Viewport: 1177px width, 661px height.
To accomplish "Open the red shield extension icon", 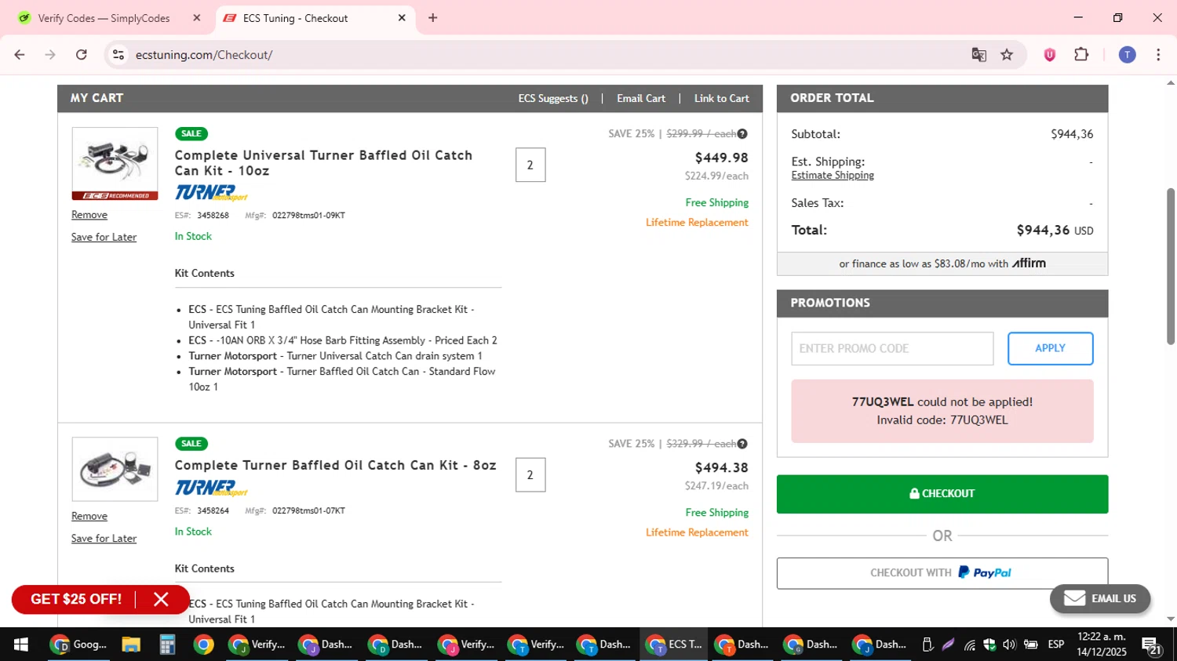I will pos(1050,55).
